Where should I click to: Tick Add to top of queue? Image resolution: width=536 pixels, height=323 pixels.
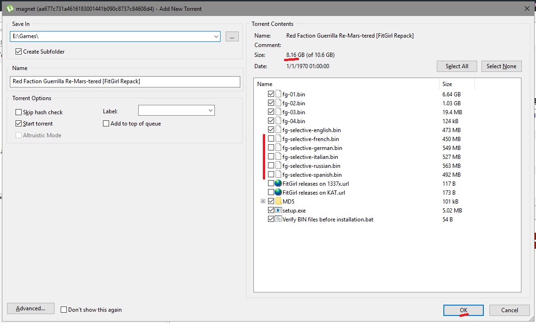pos(106,124)
